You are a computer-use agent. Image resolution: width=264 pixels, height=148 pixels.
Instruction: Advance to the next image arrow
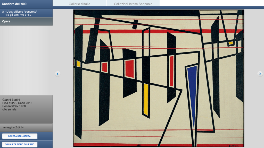[260, 74]
